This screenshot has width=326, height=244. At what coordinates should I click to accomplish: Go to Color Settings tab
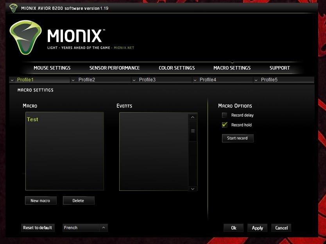[177, 68]
